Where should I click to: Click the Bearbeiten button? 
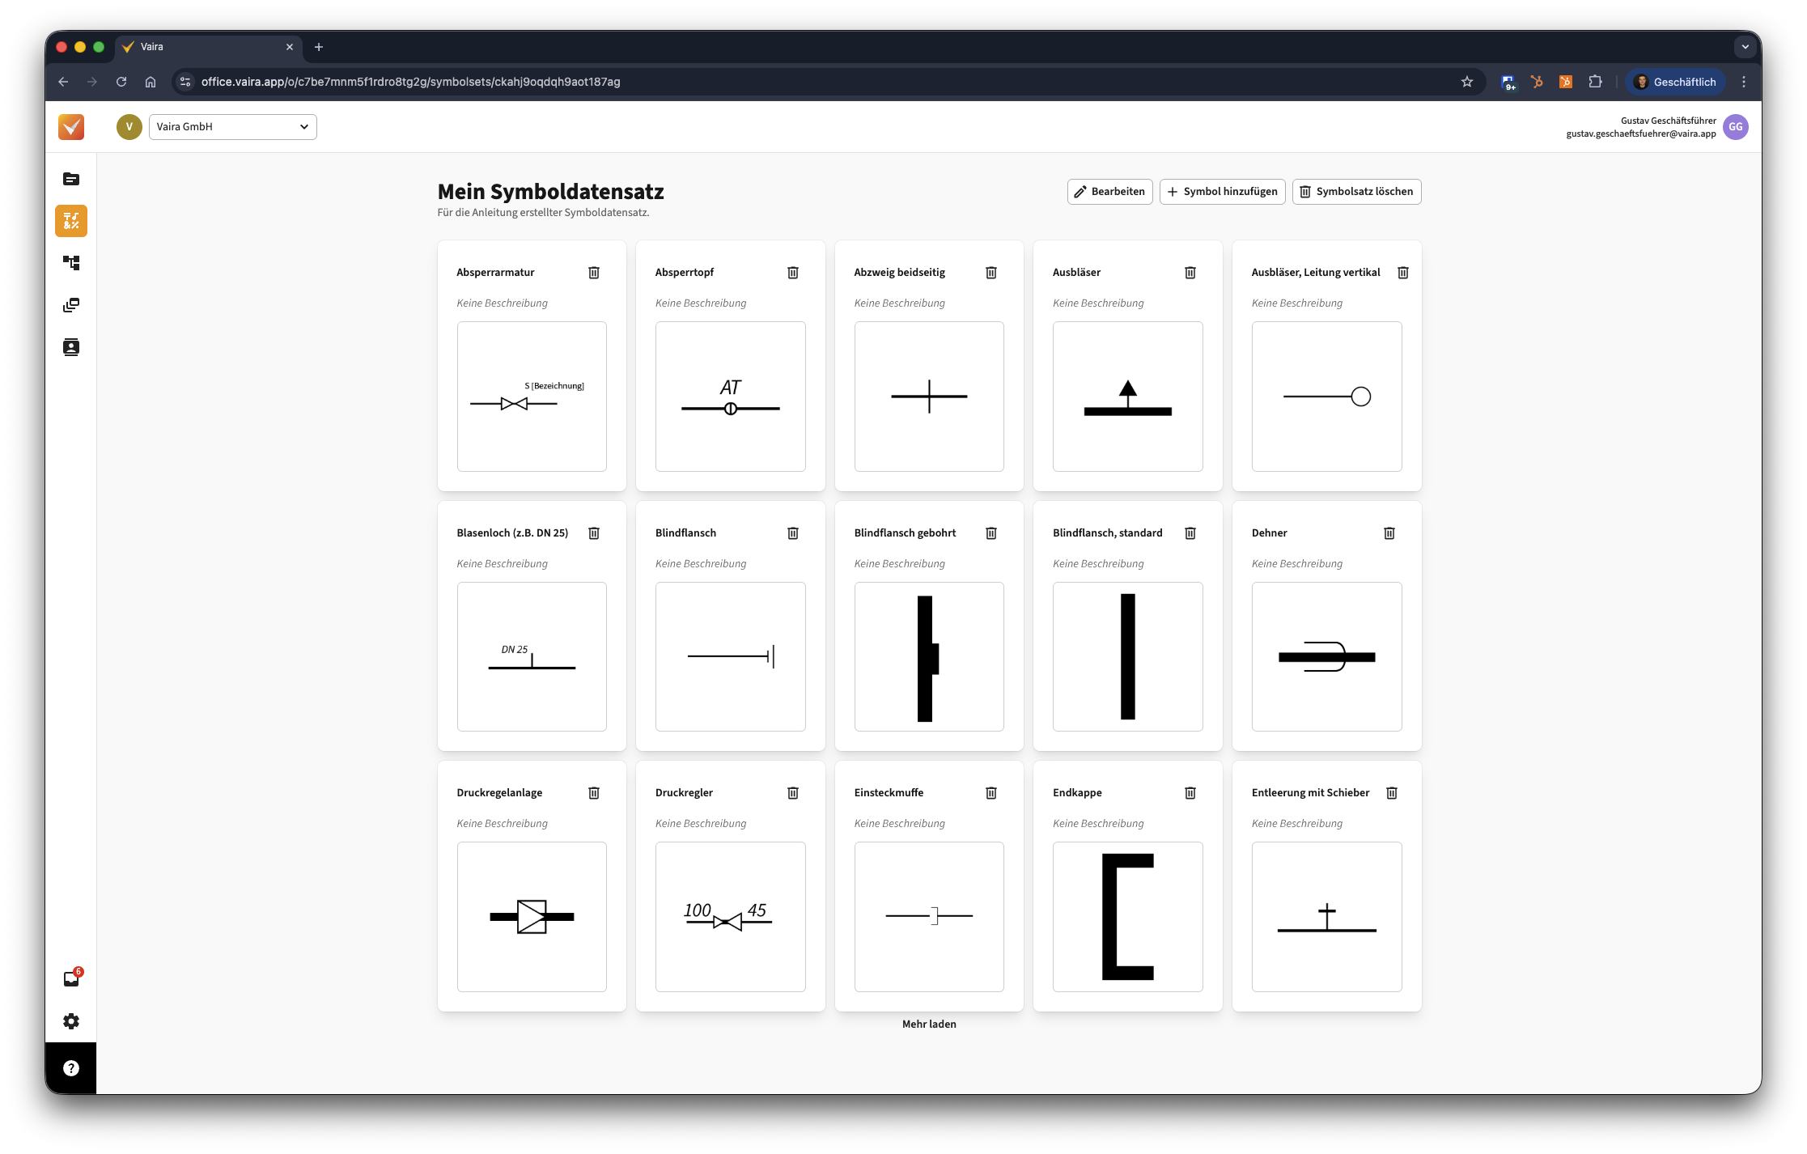(1109, 192)
